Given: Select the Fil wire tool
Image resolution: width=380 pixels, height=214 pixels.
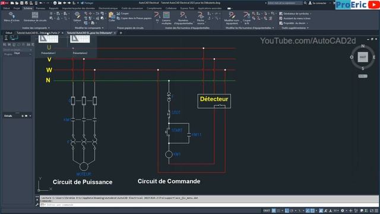Looking at the screenshot, I should coord(157,17).
